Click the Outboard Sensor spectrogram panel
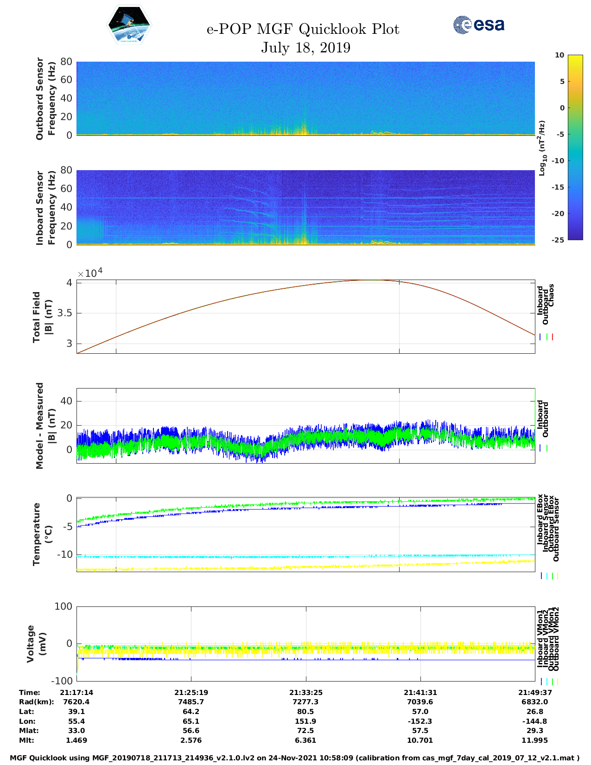 305,98
